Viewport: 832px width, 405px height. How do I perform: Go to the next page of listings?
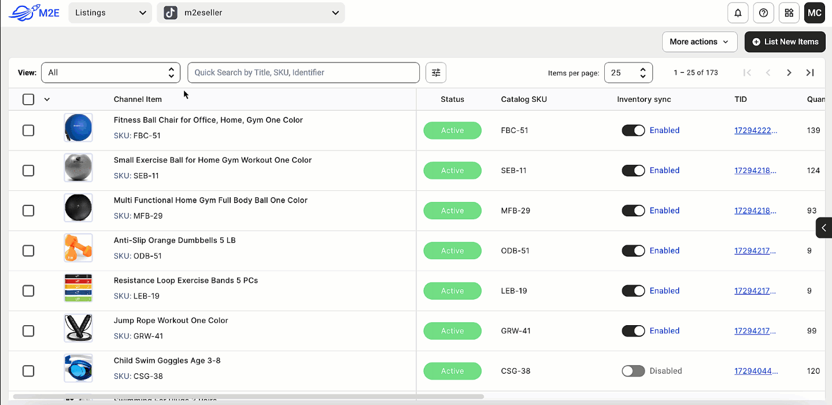tap(789, 72)
